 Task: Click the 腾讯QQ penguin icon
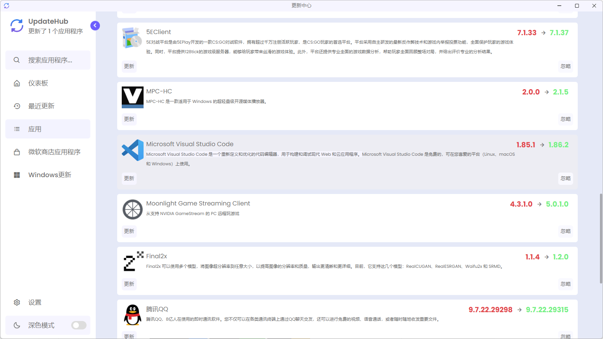(132, 315)
